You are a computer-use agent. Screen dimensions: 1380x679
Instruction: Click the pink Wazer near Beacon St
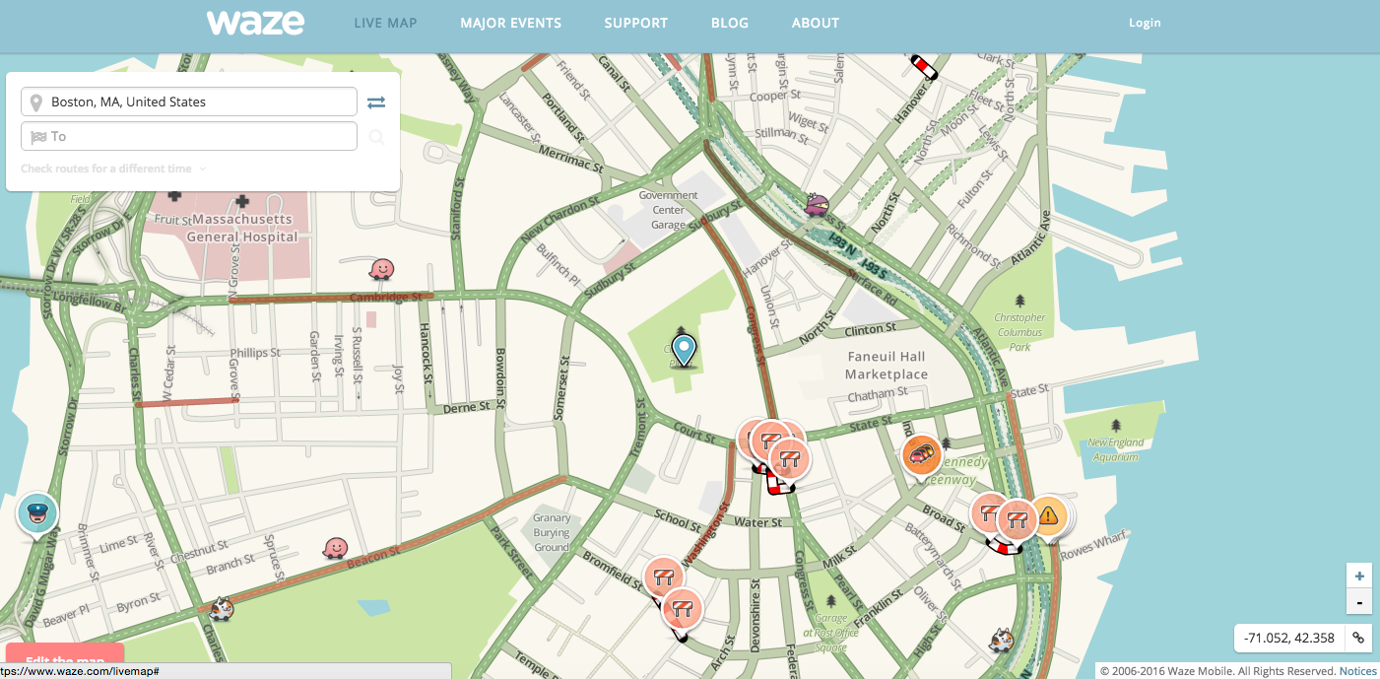336,547
